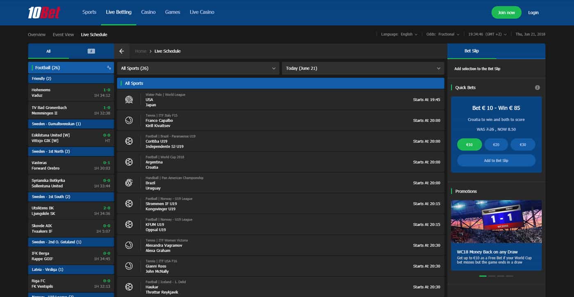Open the Games menu item
The image size is (574, 297).
(x=173, y=12)
